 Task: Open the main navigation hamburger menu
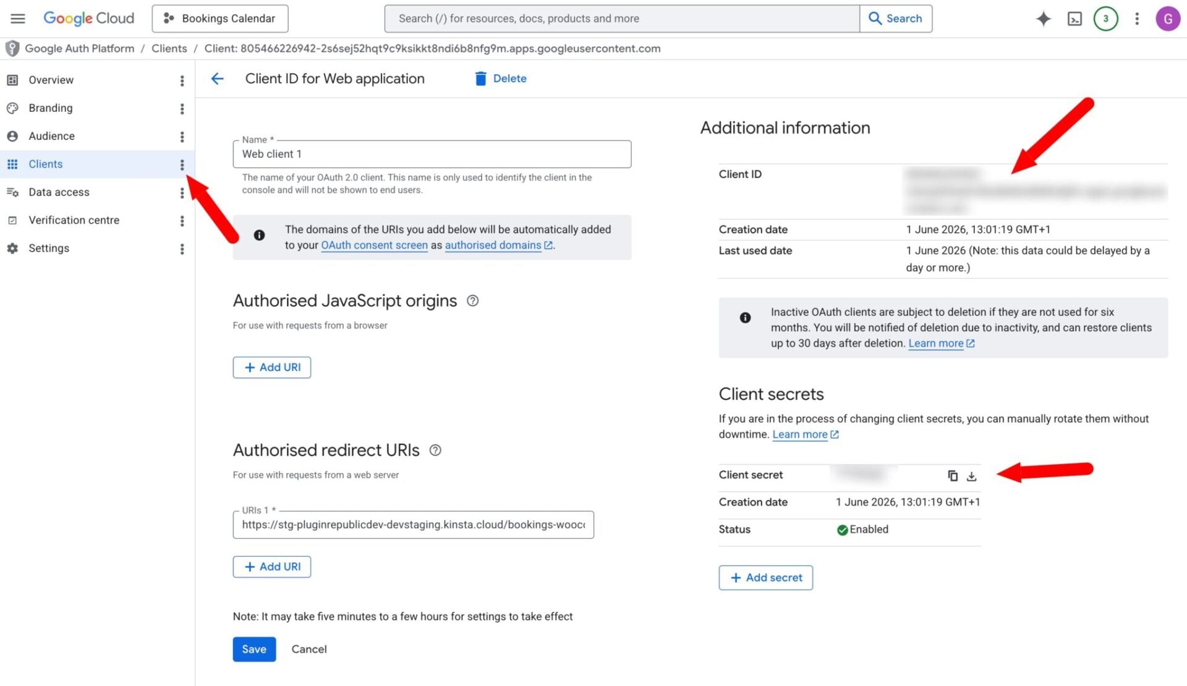18,19
